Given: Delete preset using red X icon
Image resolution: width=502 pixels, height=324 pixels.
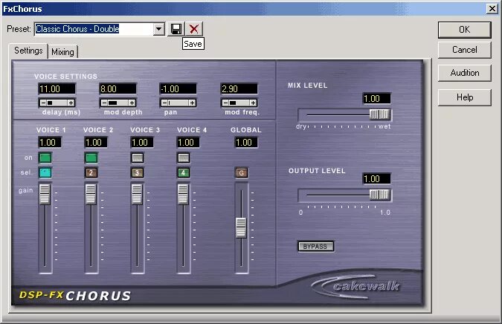Looking at the screenshot, I should coord(194,29).
